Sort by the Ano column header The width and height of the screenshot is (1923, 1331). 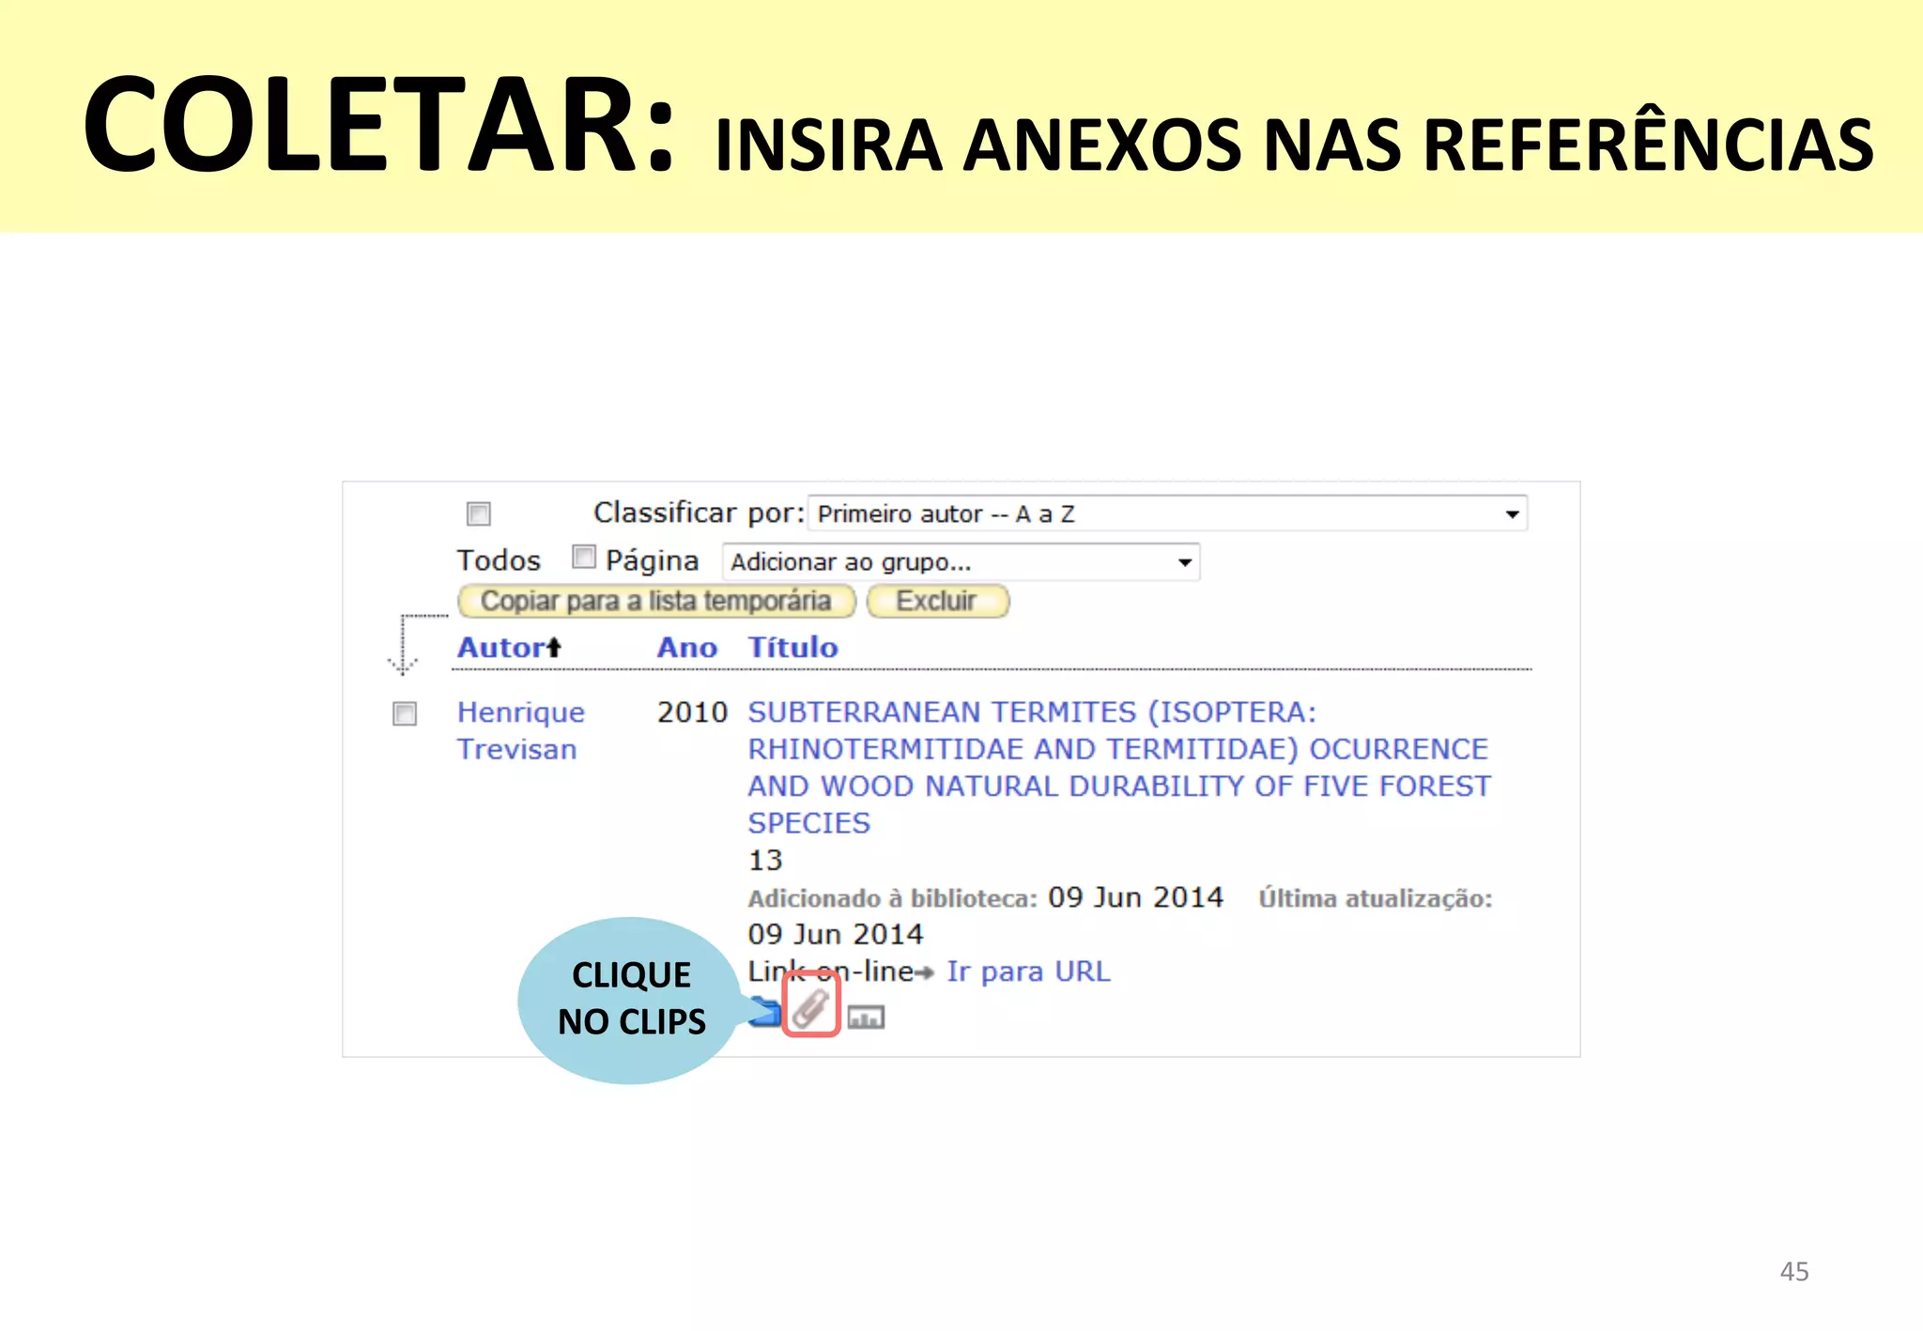click(x=686, y=648)
